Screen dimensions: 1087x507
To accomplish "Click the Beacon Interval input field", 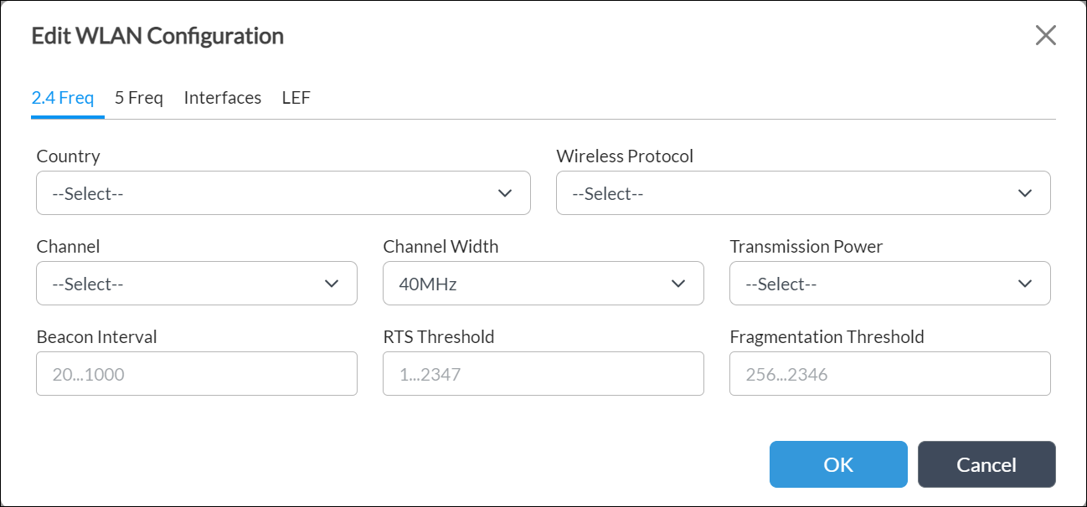I will point(197,373).
